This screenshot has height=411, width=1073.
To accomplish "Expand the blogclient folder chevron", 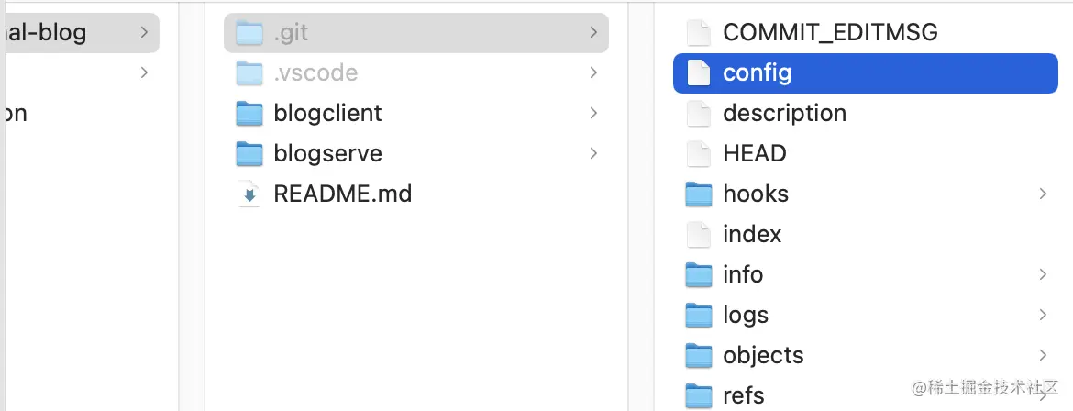I will coord(593,113).
